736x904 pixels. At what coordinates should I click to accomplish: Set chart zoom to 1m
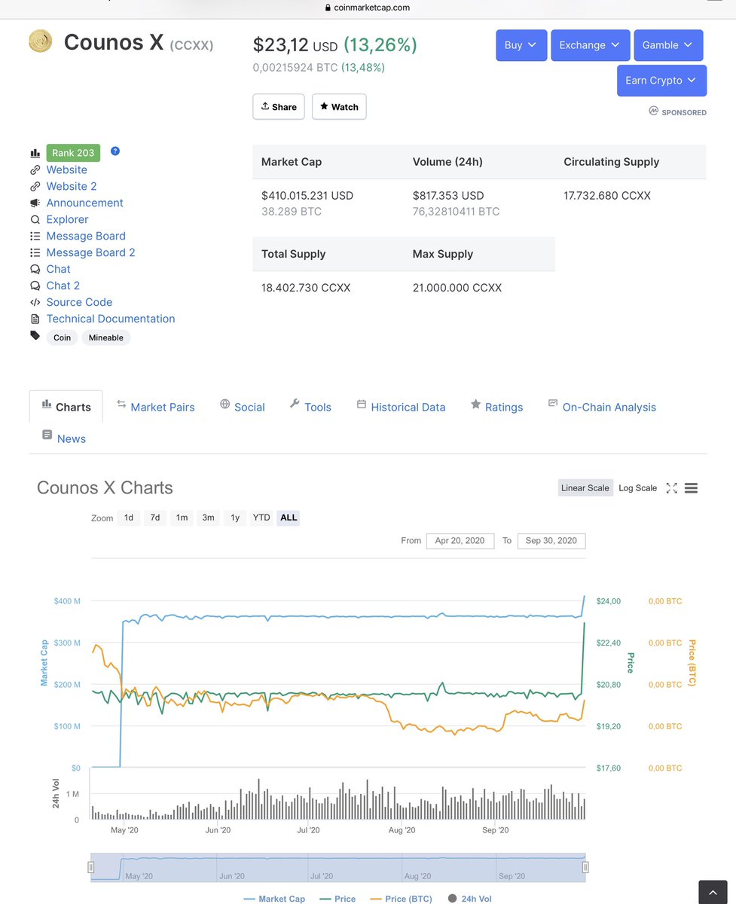[182, 518]
